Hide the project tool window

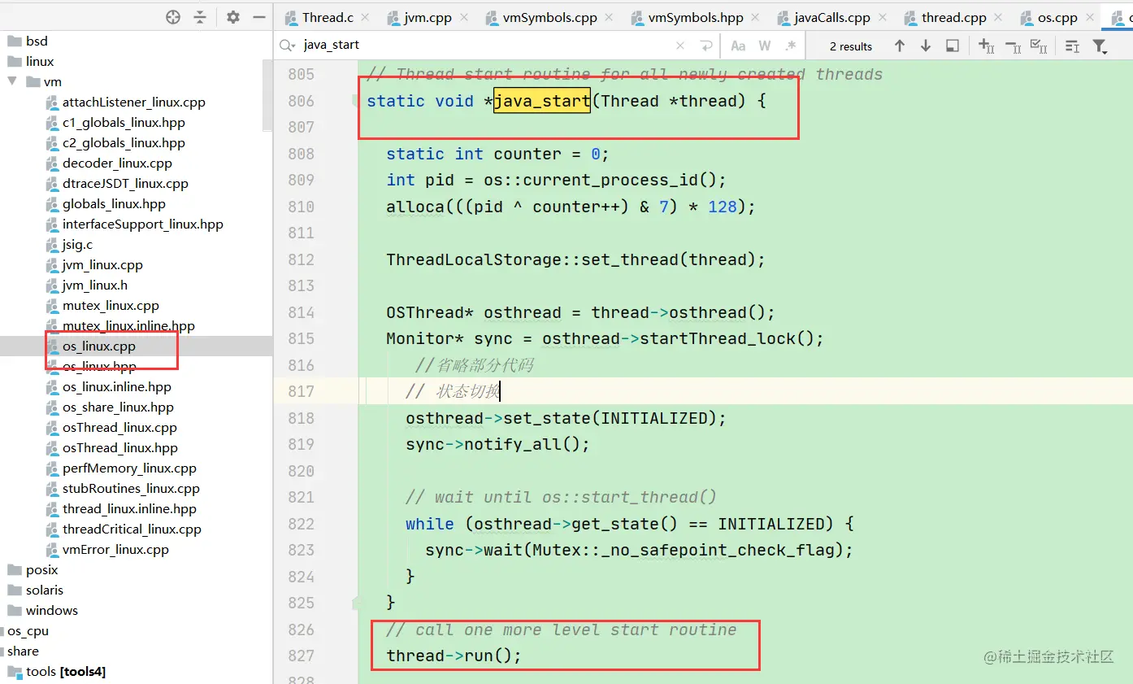tap(259, 17)
